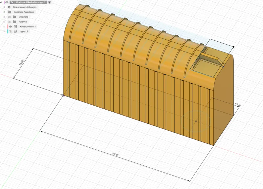Collapse the root browser node triangle
This screenshot has height=189, width=263.
coord(1,2)
